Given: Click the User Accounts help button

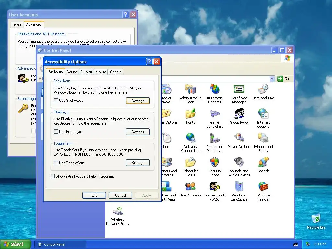Looking at the screenshot, I should [x=125, y=14].
